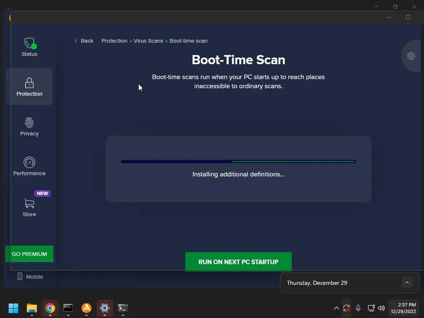Screen dimensions: 424x318
Task: Maximize the Avast window
Action: 408,17
